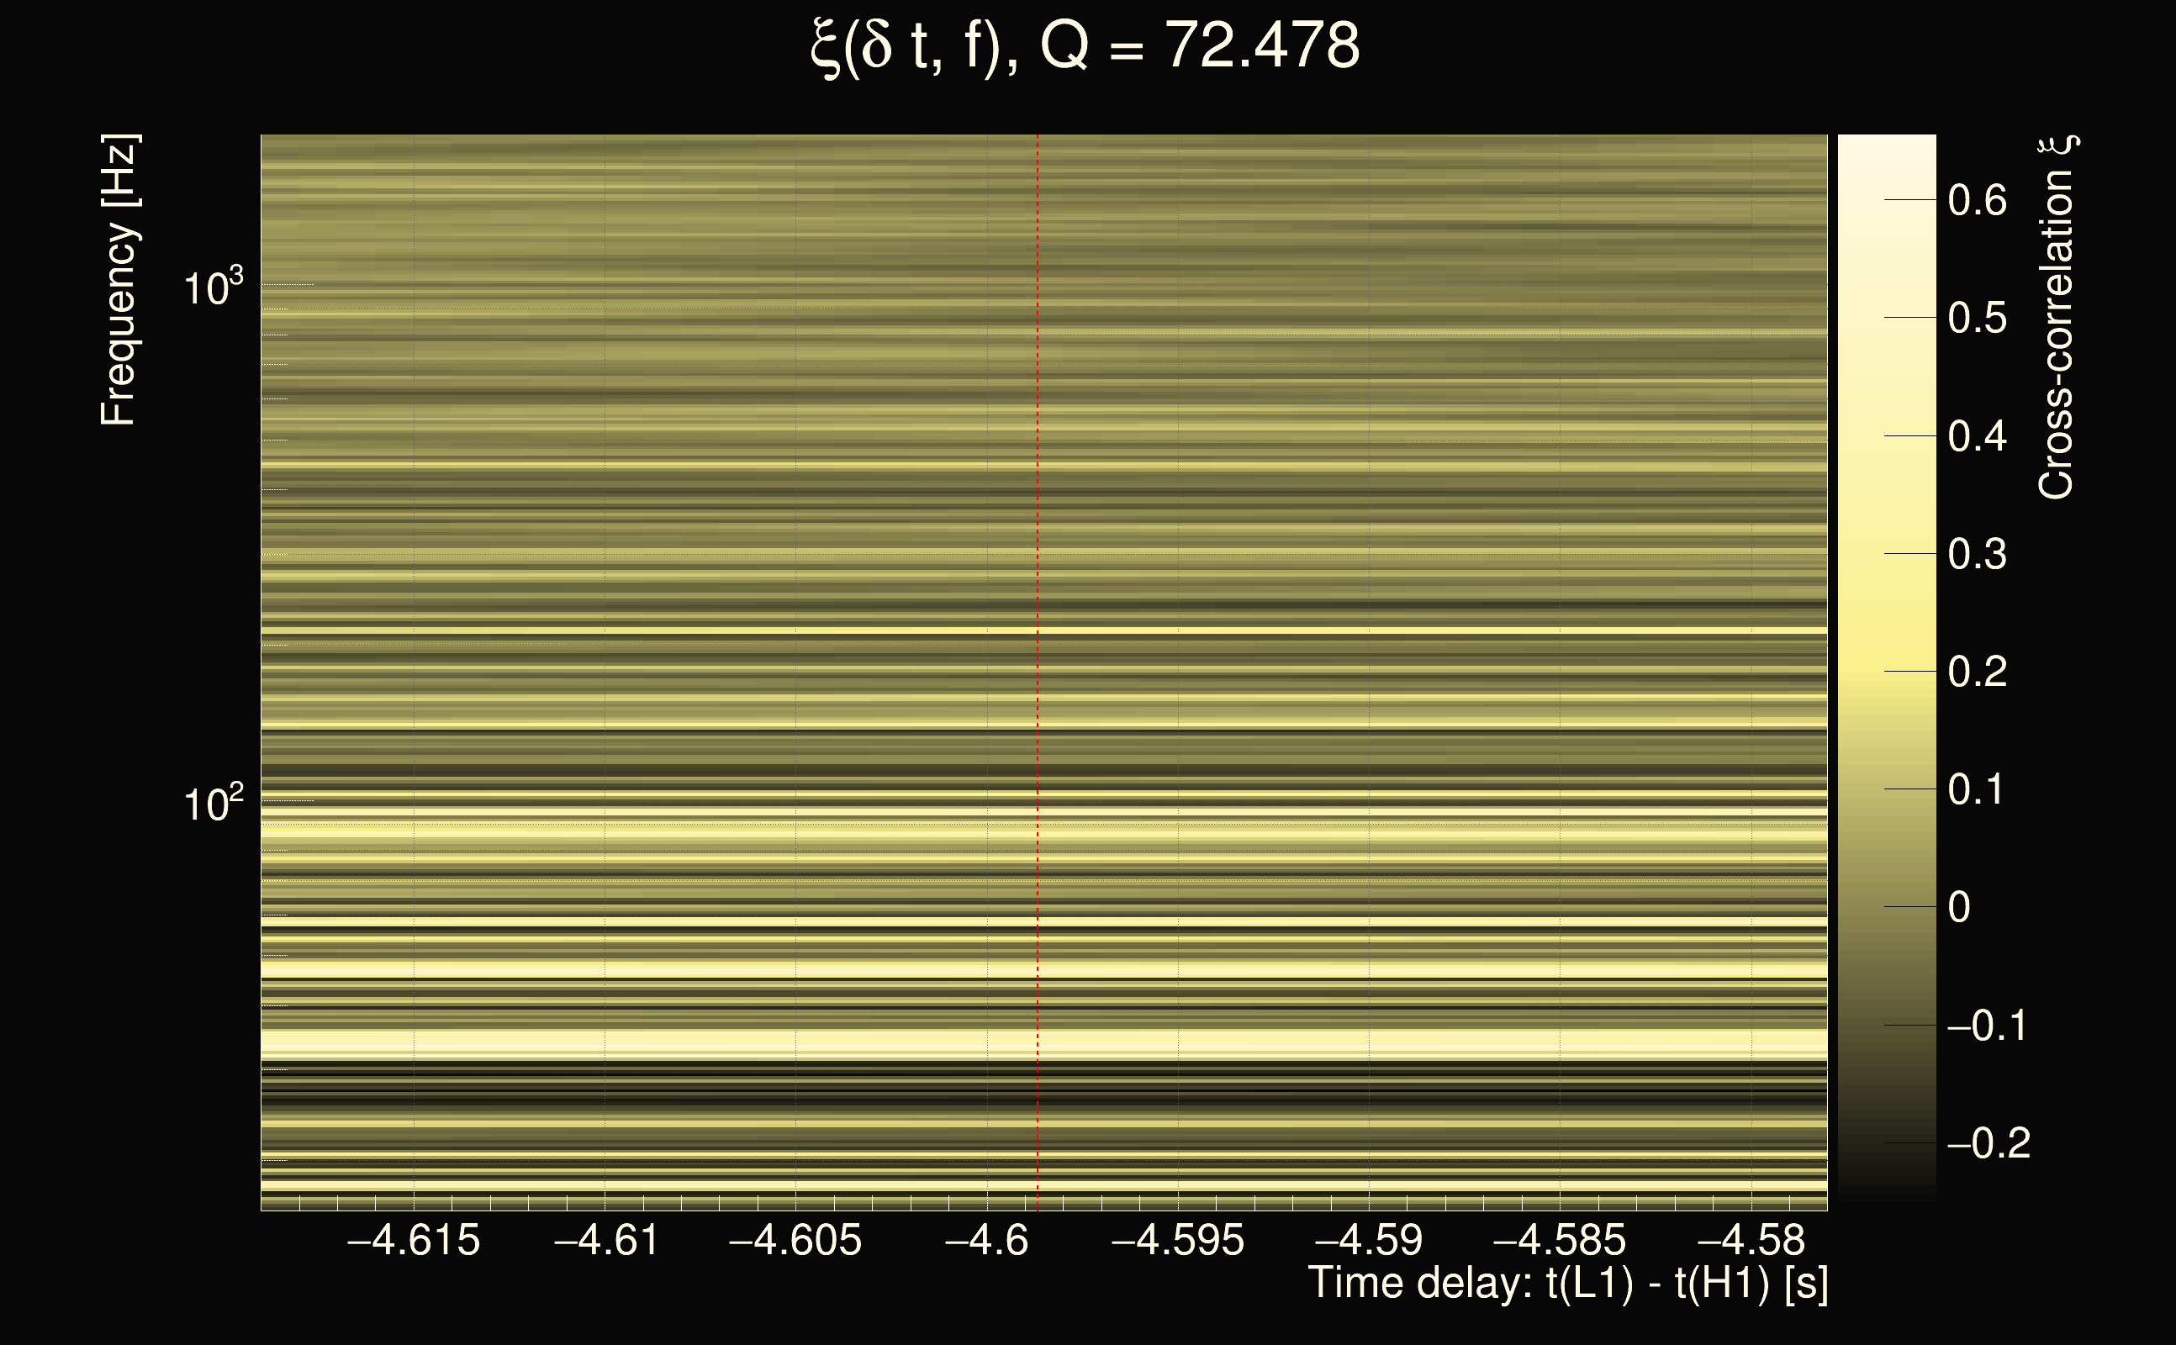This screenshot has width=2176, height=1345.
Task: Click the Cross-correlation ξ colorbar label
Action: click(2057, 318)
